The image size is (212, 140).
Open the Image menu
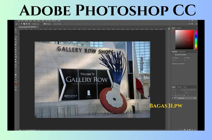coord(26,21)
